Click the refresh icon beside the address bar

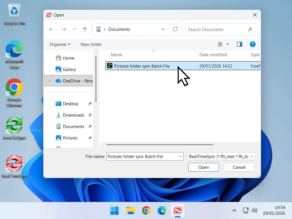coord(175,29)
